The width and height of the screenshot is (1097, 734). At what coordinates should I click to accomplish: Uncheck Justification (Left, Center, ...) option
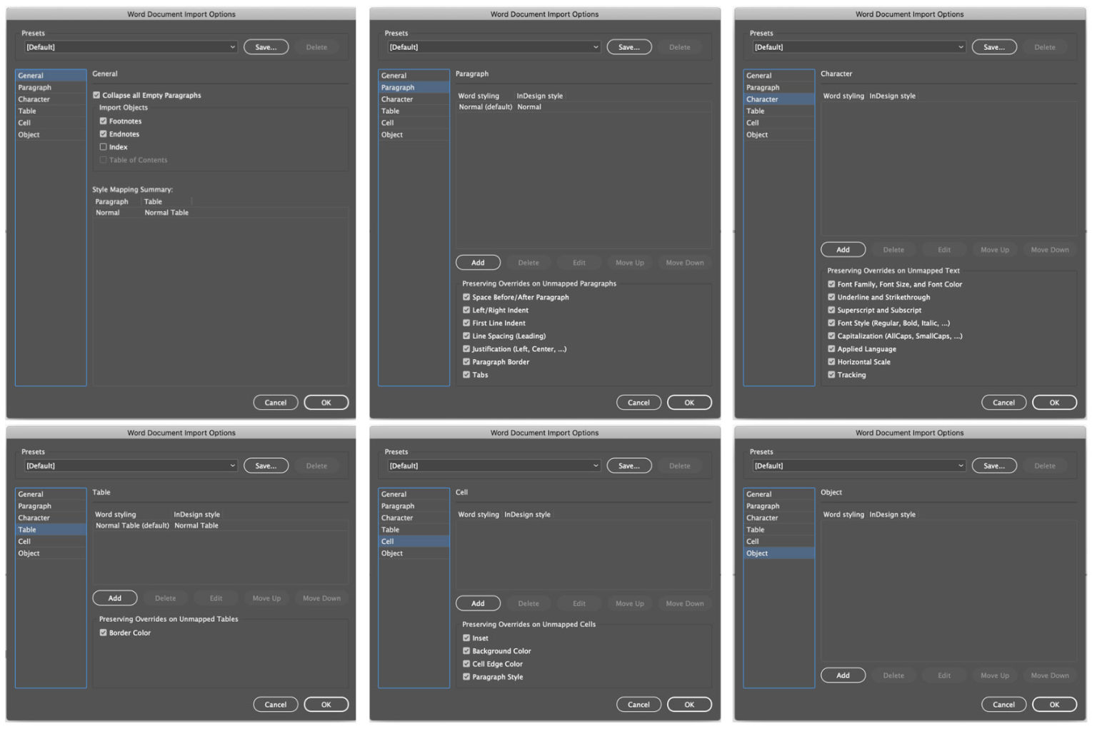(466, 349)
